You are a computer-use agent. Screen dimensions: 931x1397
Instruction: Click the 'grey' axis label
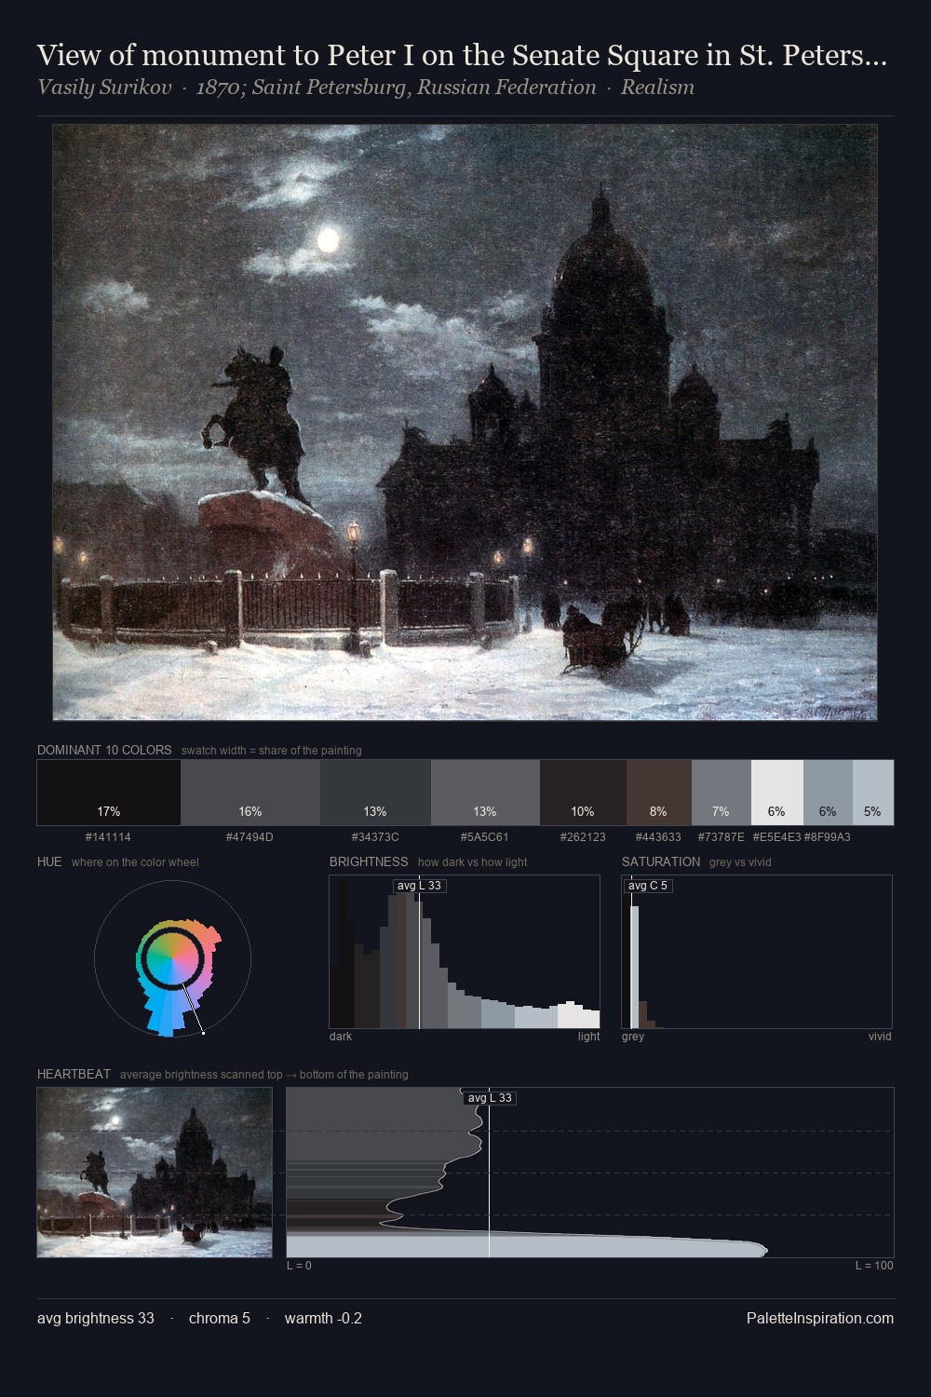tap(633, 1037)
